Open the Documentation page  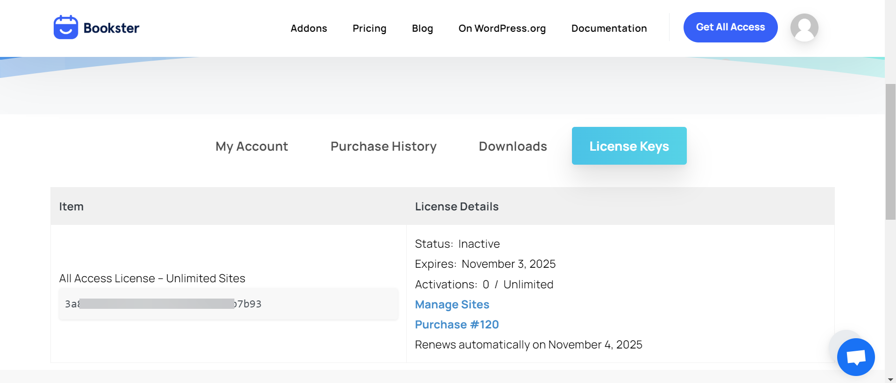609,28
